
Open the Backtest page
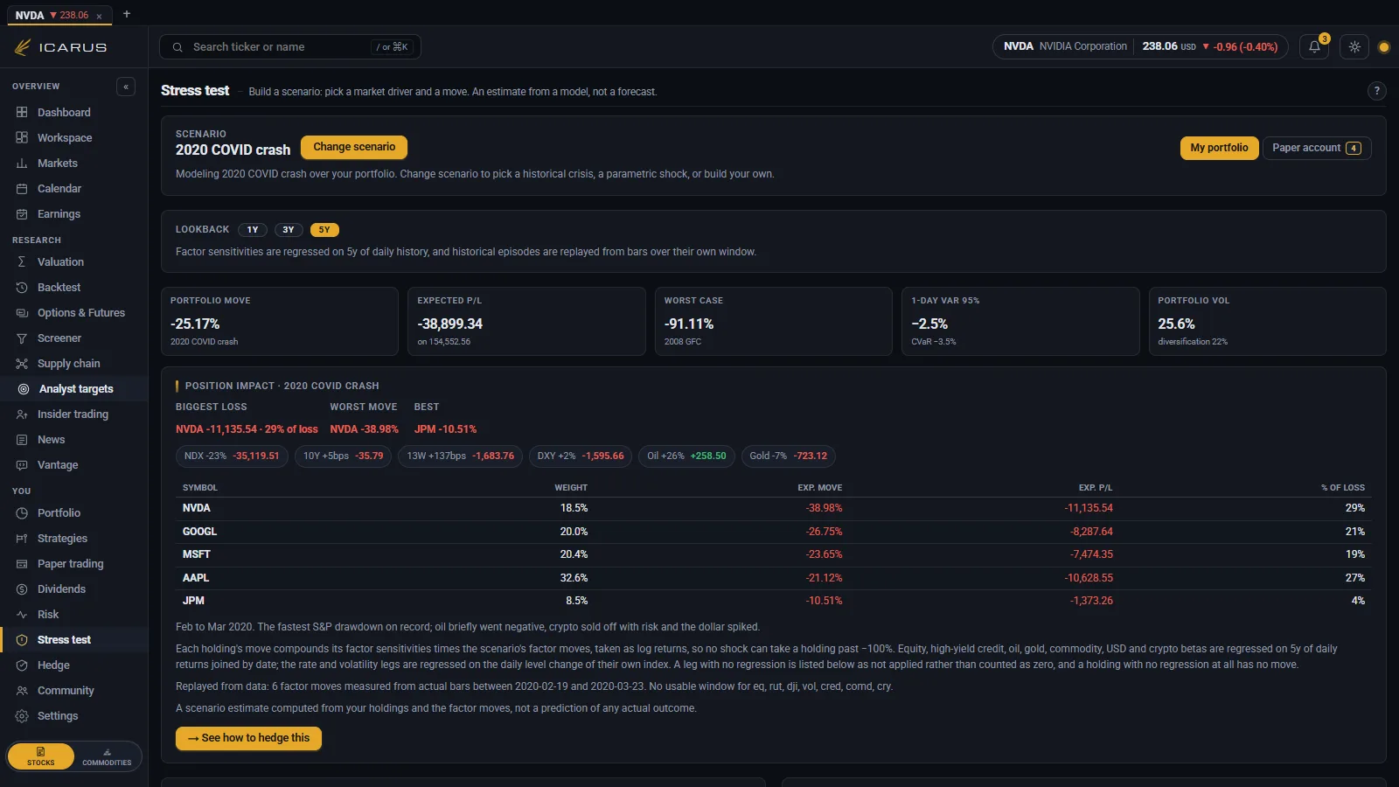pyautogui.click(x=73, y=287)
